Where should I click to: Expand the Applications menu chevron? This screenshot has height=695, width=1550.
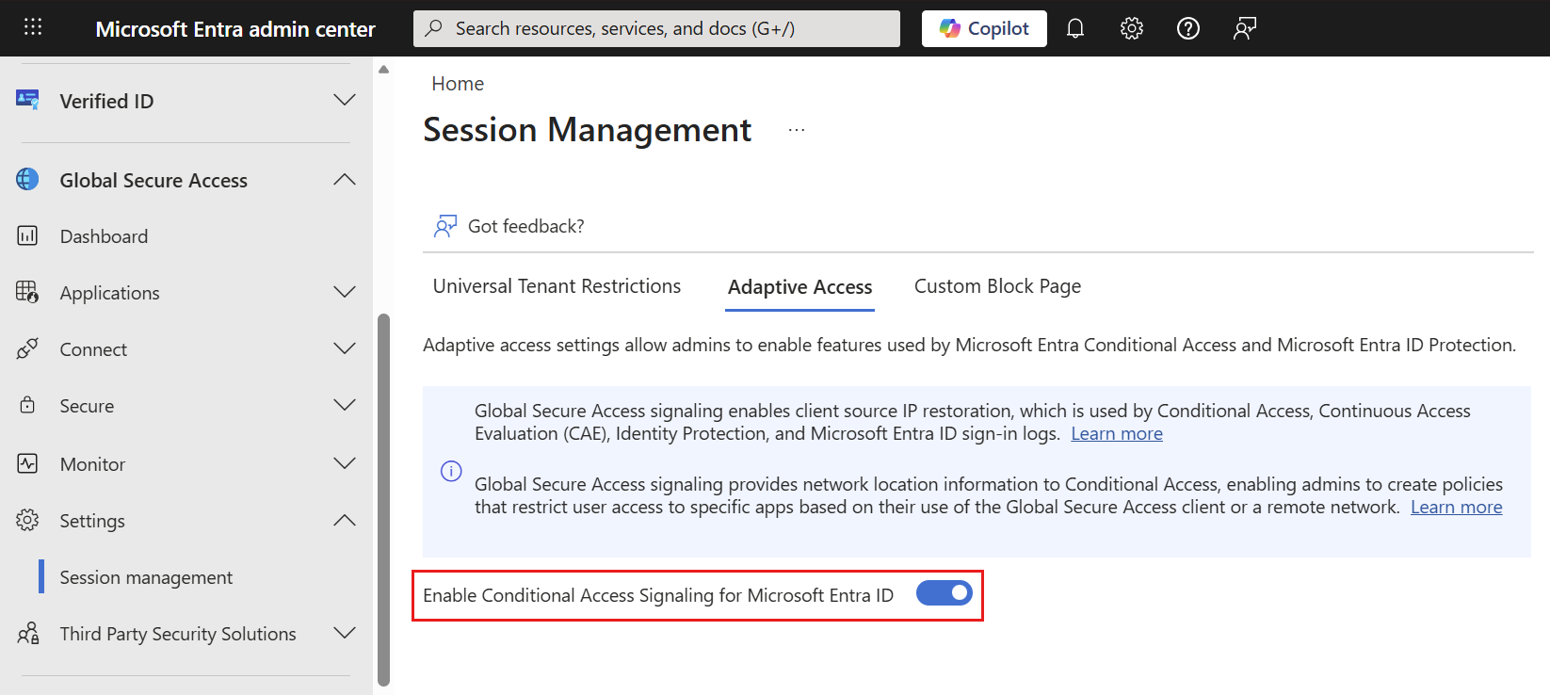click(345, 293)
